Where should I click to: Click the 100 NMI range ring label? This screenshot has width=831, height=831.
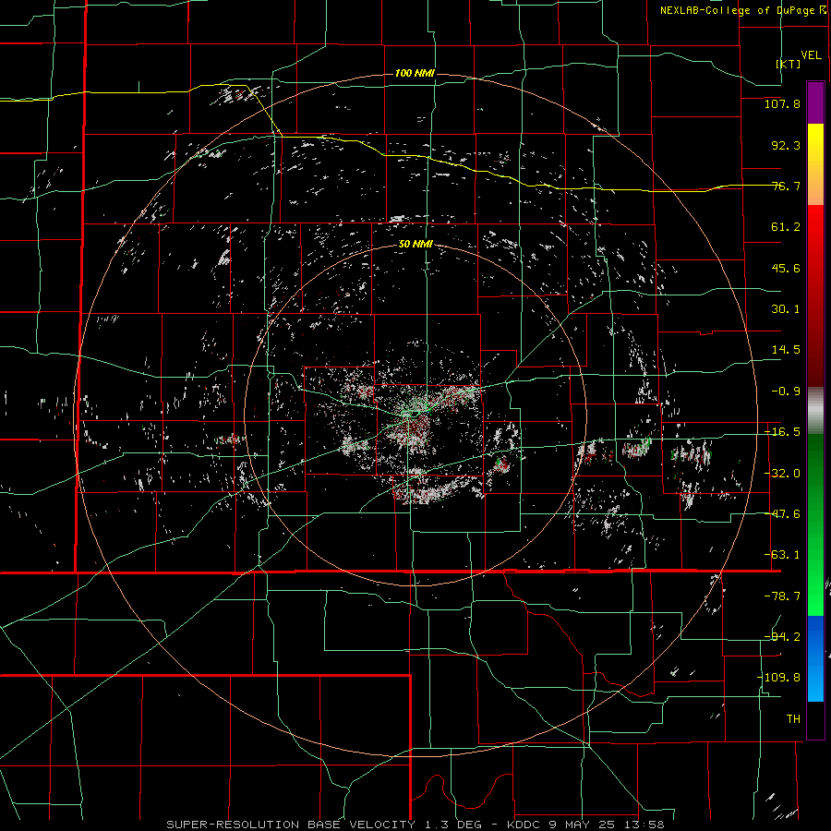point(415,73)
